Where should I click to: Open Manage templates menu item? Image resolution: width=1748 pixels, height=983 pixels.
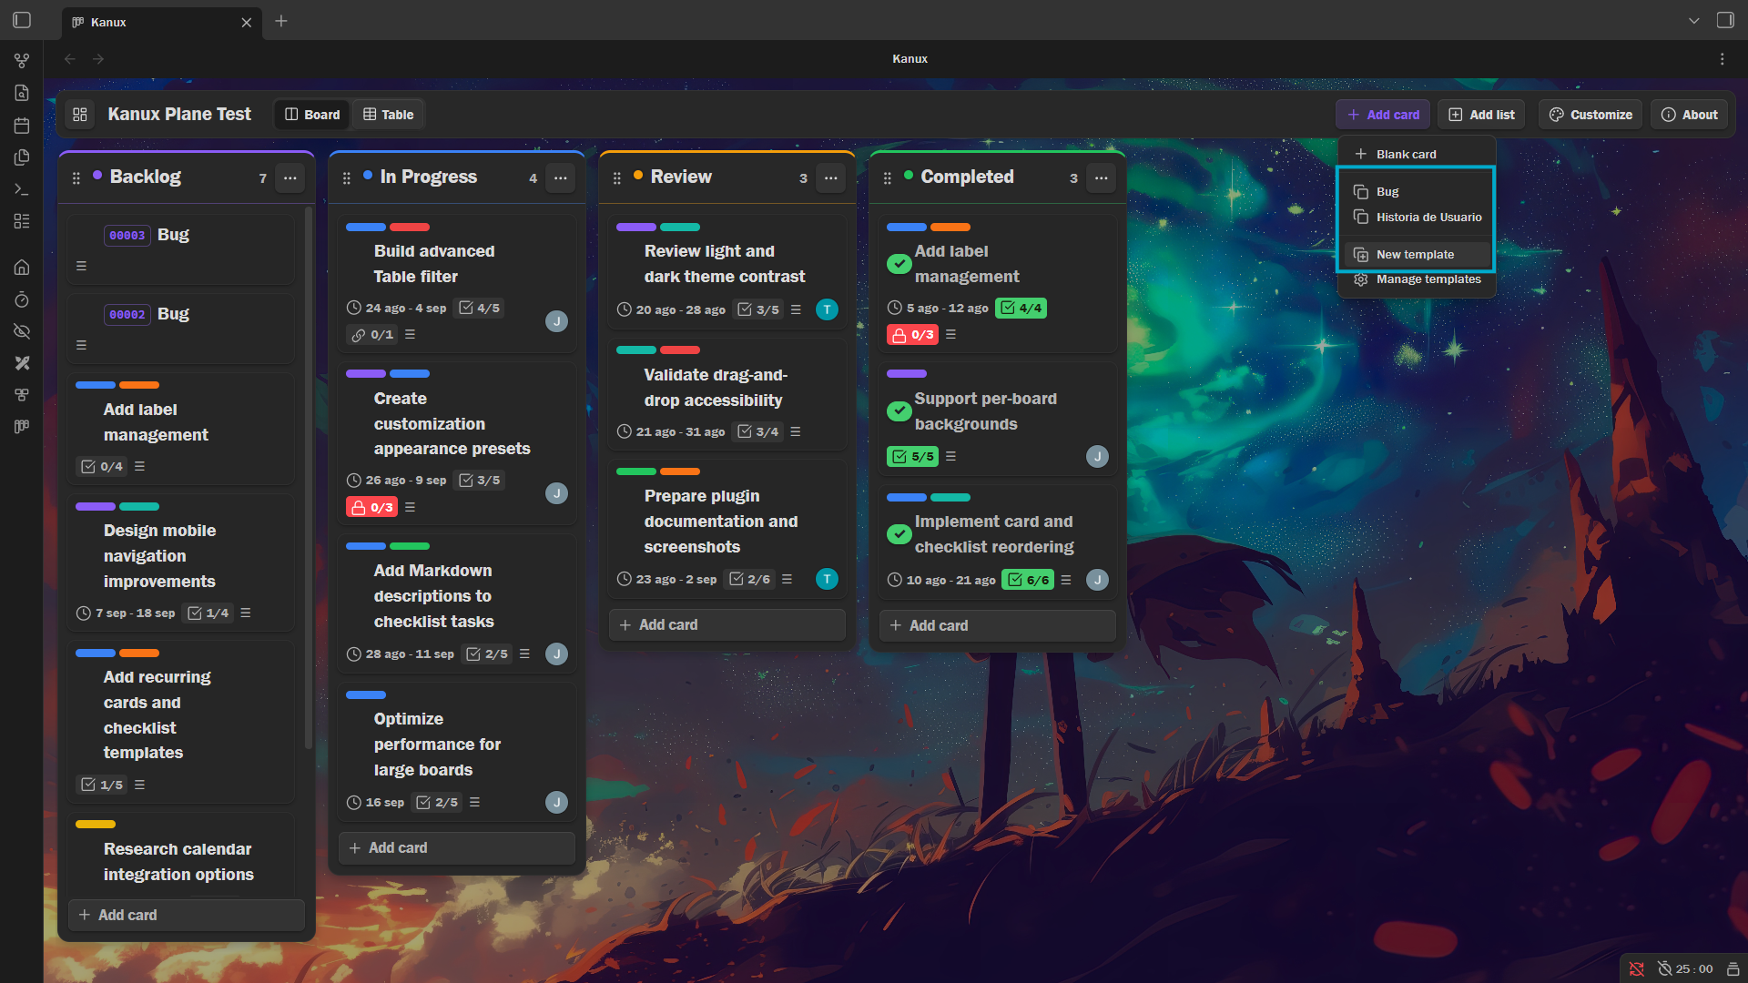1416,279
